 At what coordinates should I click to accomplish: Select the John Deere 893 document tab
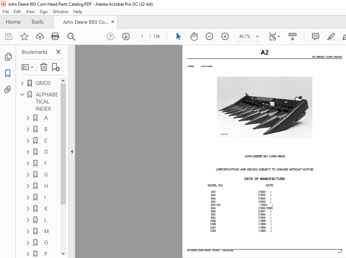(85, 22)
